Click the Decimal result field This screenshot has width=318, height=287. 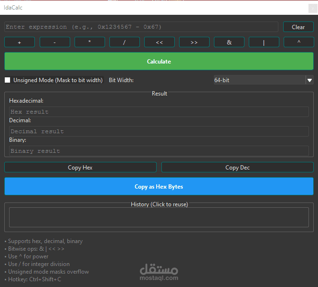[x=159, y=131]
